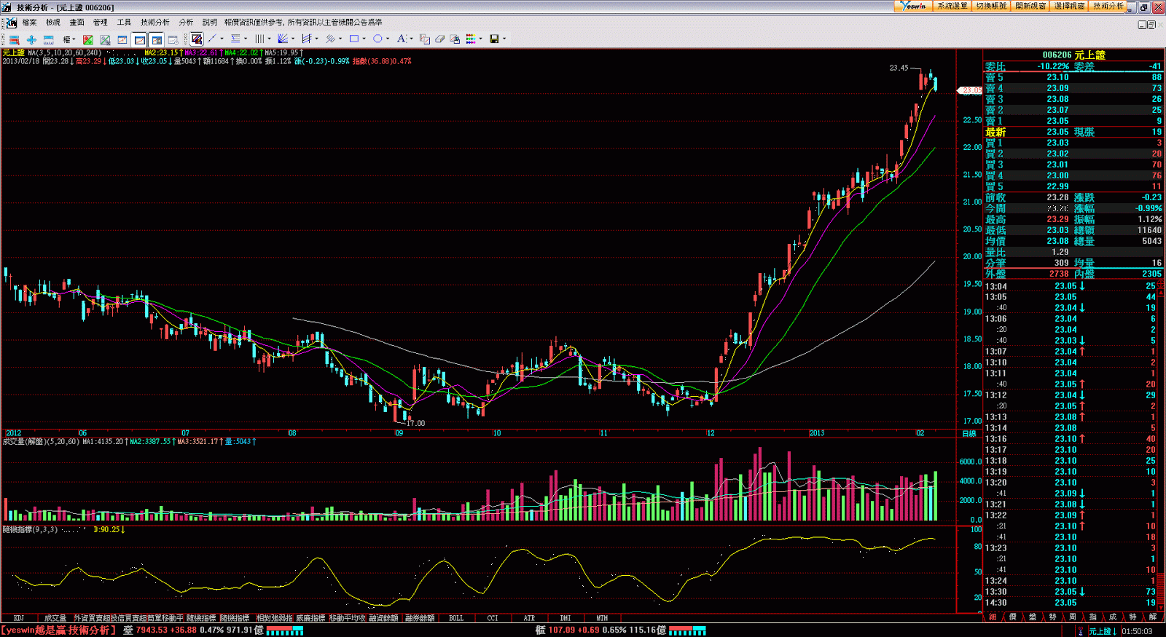Switch to the 融資餘額 indicator tab

point(383,618)
